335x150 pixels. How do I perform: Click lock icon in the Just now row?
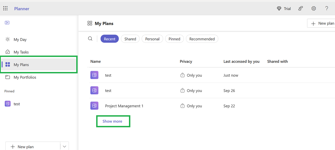(183, 75)
